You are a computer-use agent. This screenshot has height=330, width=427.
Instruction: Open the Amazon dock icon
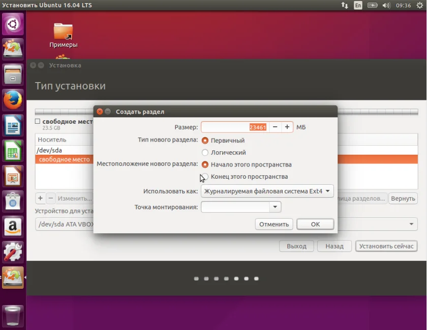tap(13, 227)
